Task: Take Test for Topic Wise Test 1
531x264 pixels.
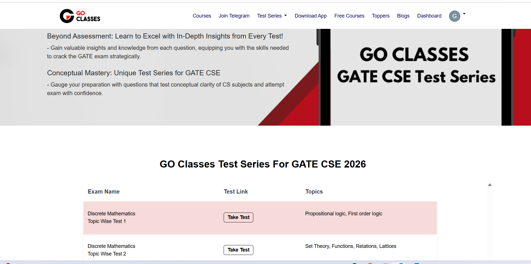Action: 238,217
